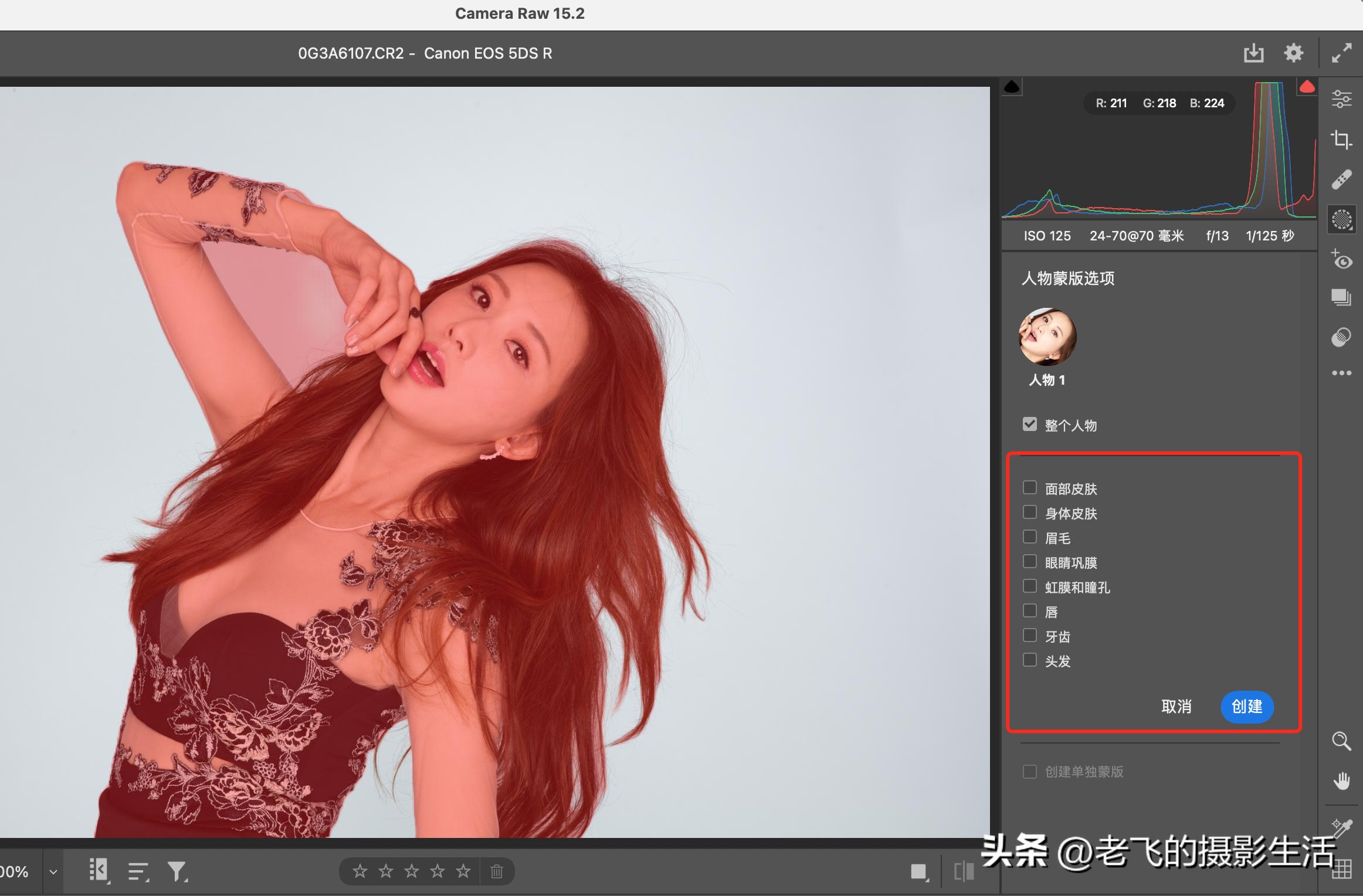
Task: Open Camera Raw preferences gear
Action: coord(1293,53)
